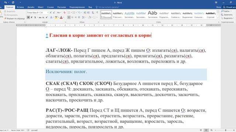
Task: Apply the Строгий style
Action: 211,15
